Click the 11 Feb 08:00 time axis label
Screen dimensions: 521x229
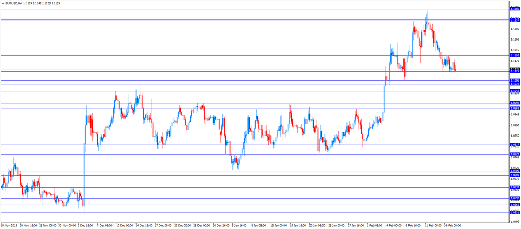432,226
